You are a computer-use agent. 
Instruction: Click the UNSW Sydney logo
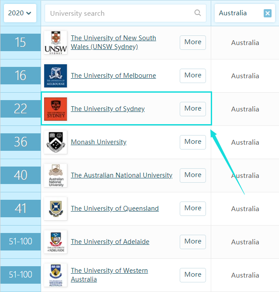56,43
